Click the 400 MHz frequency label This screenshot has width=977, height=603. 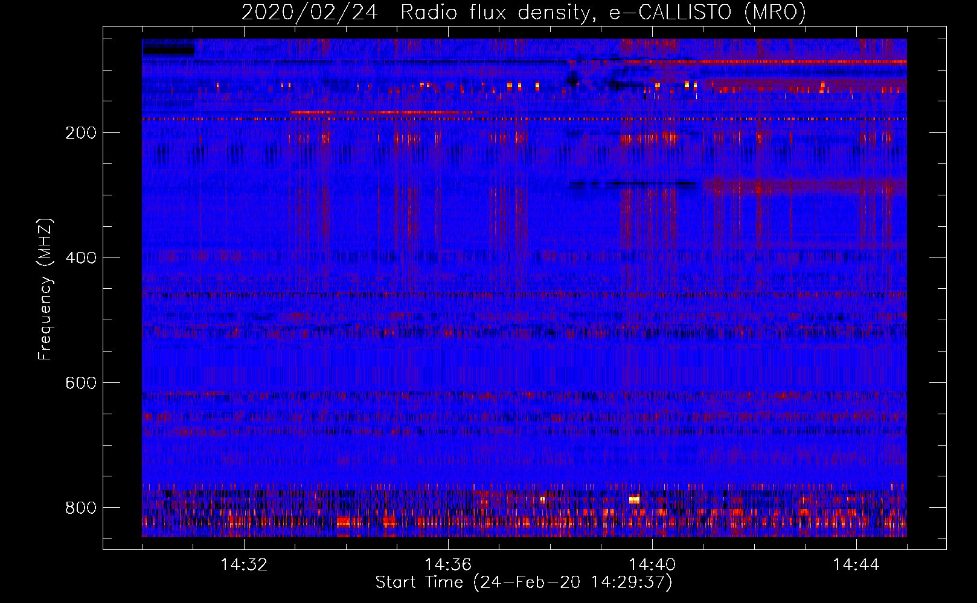pos(81,258)
